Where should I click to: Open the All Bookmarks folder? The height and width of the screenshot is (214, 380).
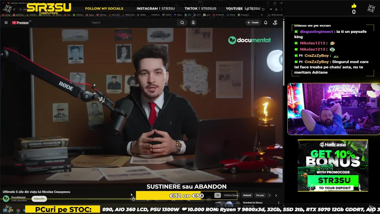pos(275,15)
